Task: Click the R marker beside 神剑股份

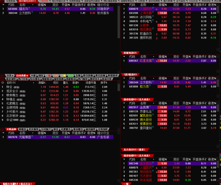Action: [x=157, y=172]
